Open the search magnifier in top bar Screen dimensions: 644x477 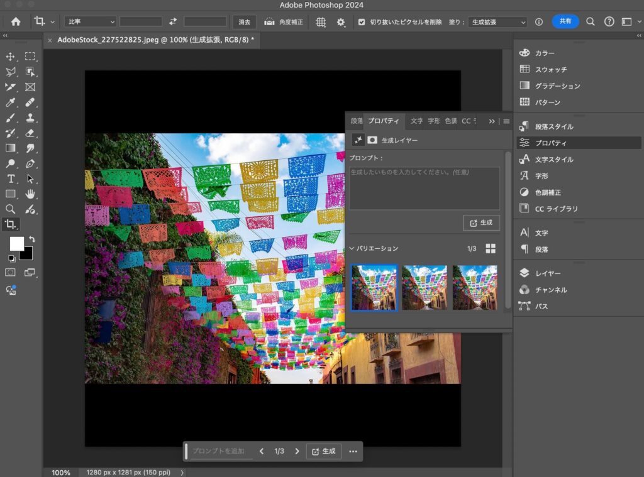click(x=590, y=21)
